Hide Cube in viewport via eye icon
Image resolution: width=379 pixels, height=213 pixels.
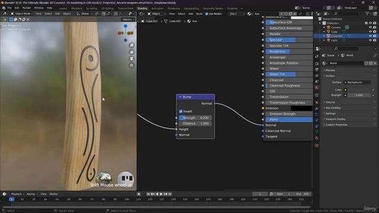click(x=370, y=31)
